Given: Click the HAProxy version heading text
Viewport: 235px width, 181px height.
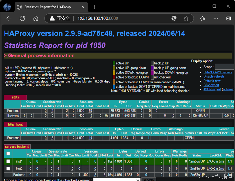Looking at the screenshot, I should tap(94, 33).
